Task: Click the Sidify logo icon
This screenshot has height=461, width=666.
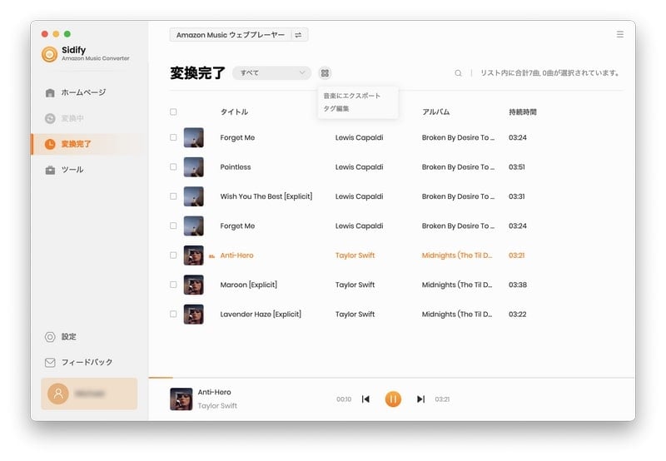Action: [x=49, y=54]
